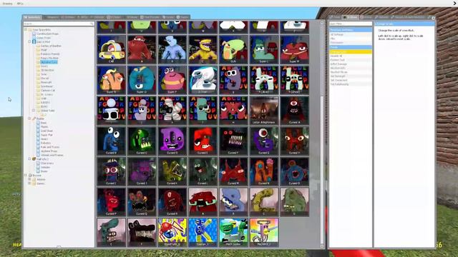Viewport: 458px width, 257px height.
Task: Switch to the NPCs tab
Action: (83, 17)
